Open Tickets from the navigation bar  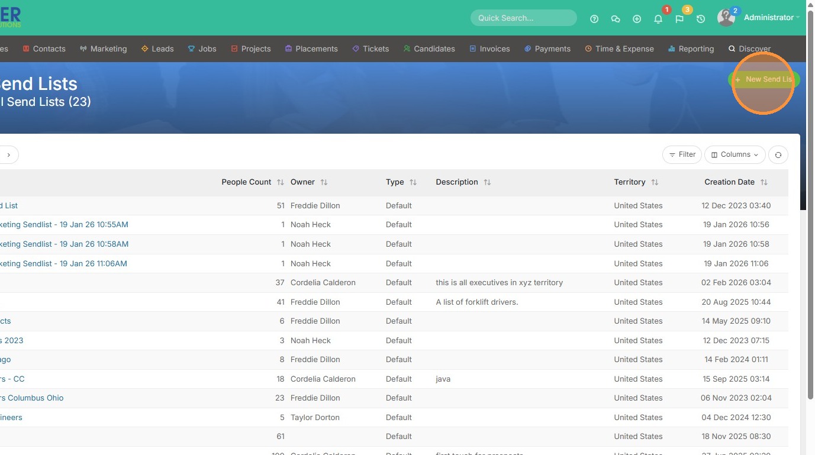click(x=371, y=49)
